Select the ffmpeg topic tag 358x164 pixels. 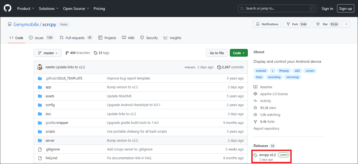click(x=284, y=71)
